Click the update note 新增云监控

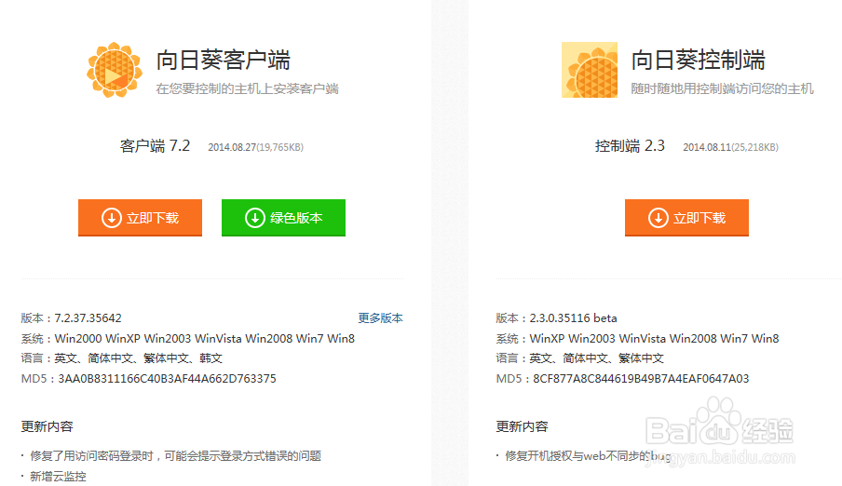pyautogui.click(x=58, y=477)
